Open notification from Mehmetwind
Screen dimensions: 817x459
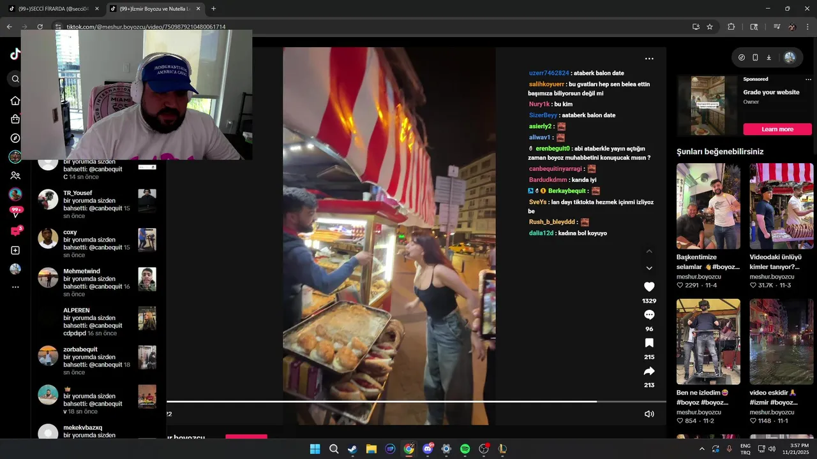pyautogui.click(x=98, y=282)
